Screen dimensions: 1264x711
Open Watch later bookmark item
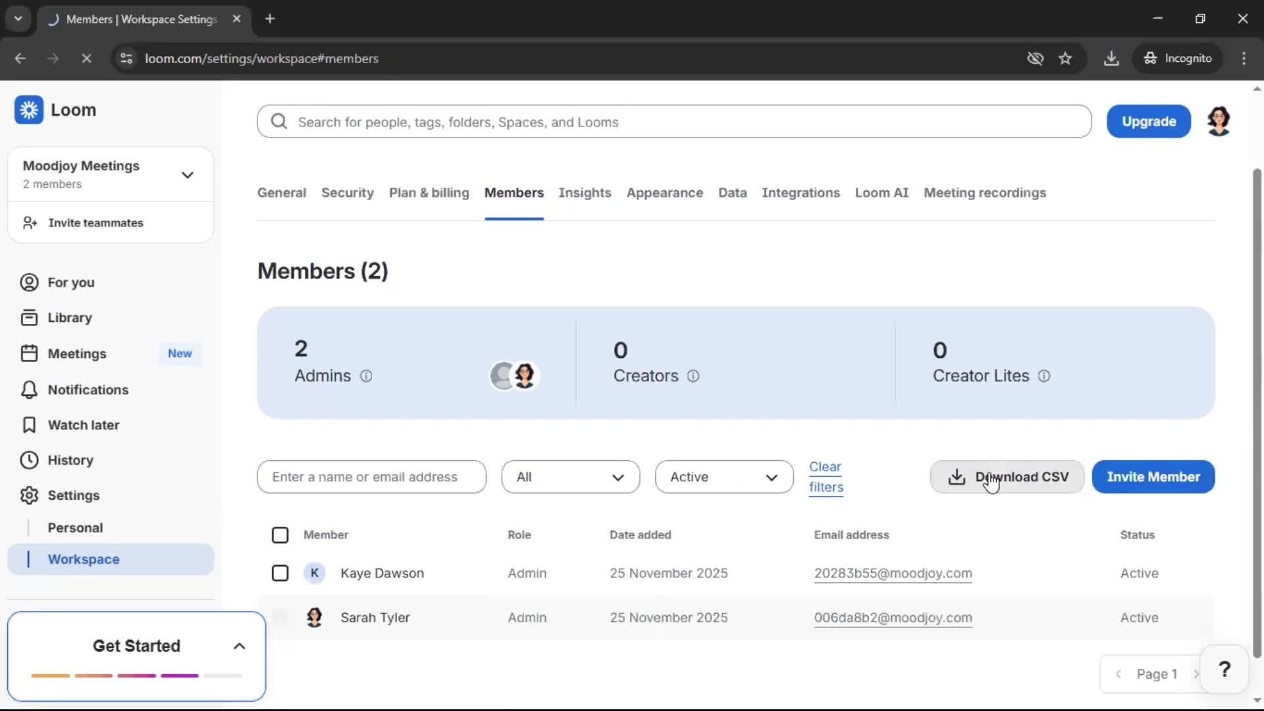pos(29,425)
